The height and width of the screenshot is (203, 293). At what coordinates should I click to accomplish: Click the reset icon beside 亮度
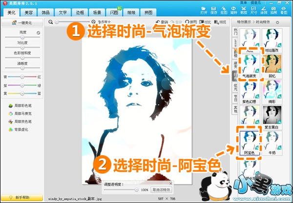(38, 33)
